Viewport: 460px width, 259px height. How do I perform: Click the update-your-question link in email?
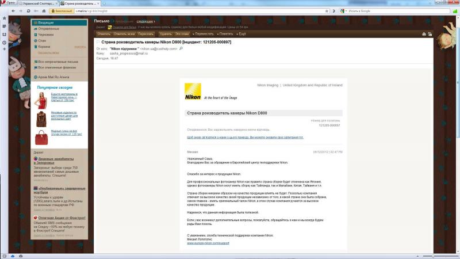[x=246, y=138]
